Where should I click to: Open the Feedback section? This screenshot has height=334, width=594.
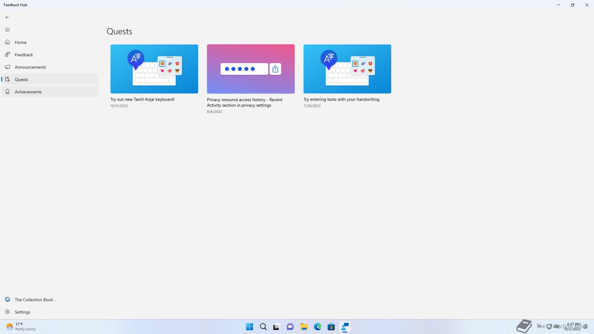49,55
